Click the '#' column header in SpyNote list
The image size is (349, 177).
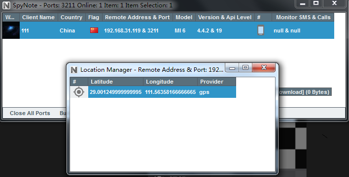(263, 17)
